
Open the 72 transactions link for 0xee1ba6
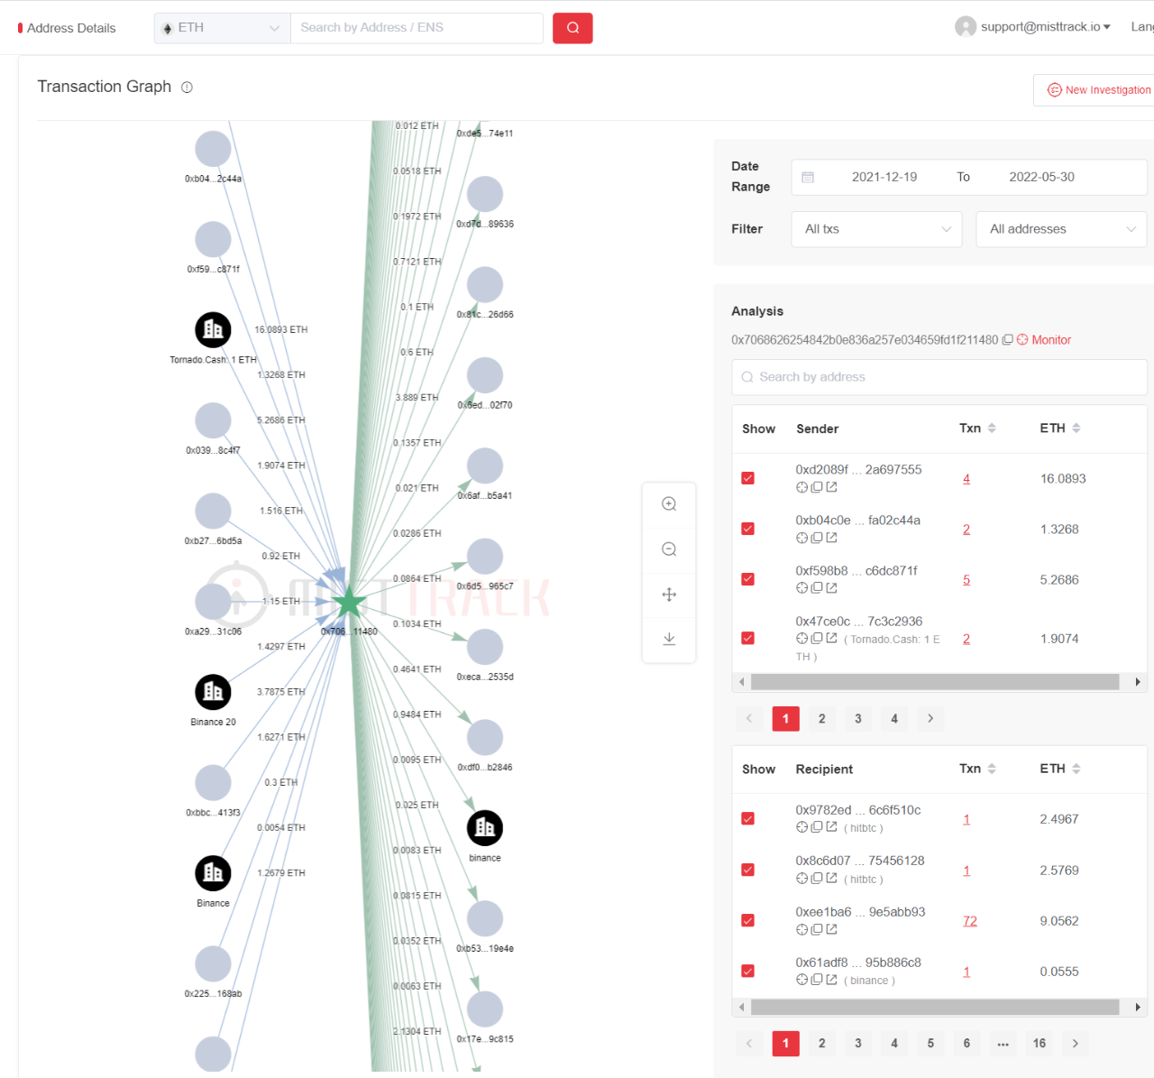[970, 921]
